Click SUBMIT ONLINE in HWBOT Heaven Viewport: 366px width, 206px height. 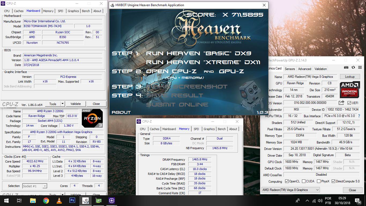tap(177, 105)
